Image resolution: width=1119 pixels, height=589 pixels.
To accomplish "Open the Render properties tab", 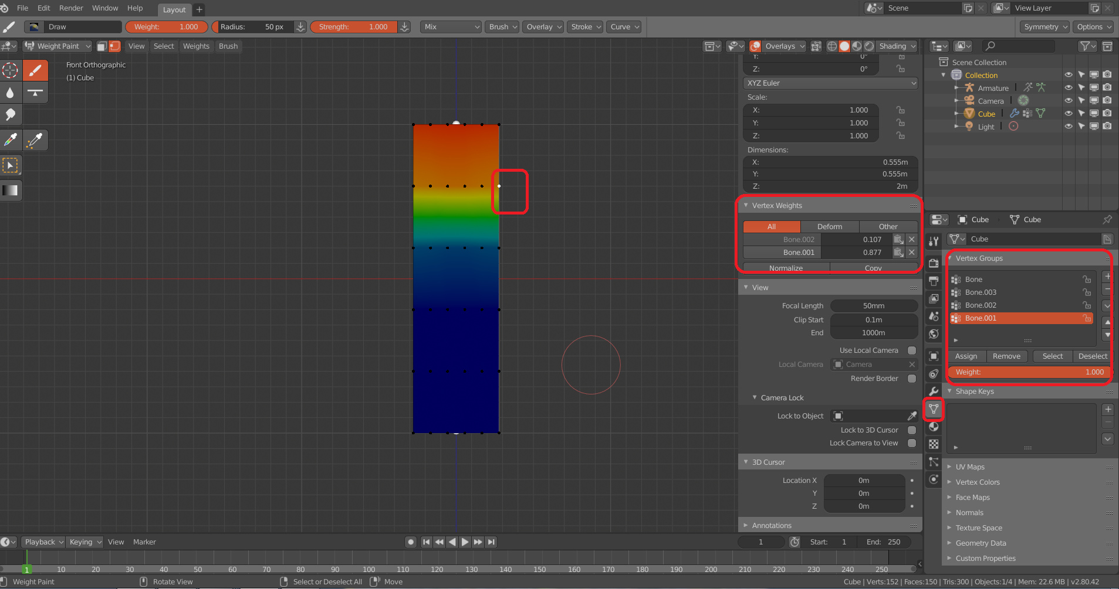I will tap(934, 263).
